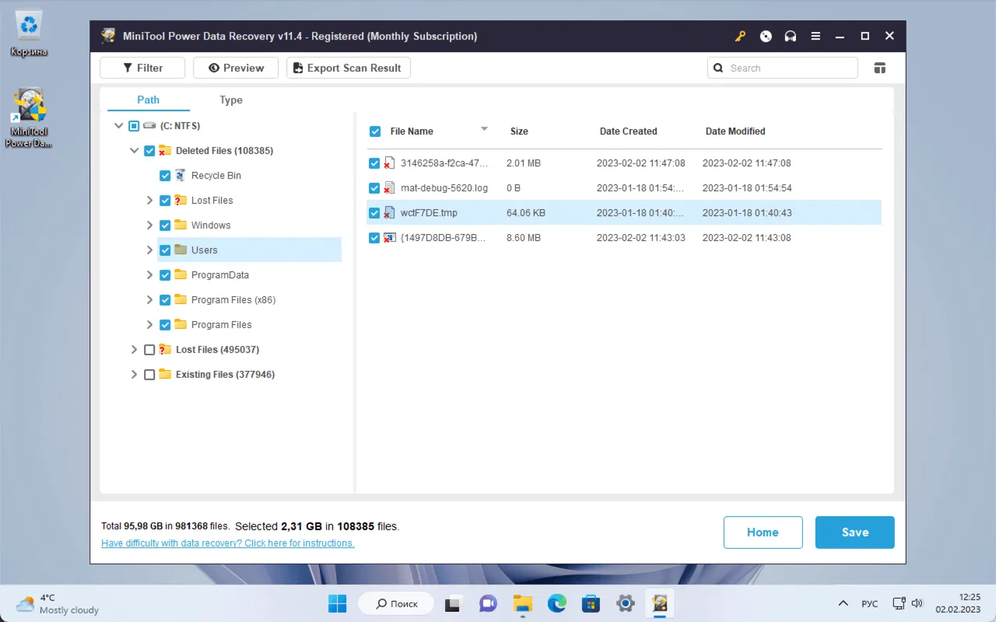The height and width of the screenshot is (622, 996).
Task: Toggle the panel layout icon beside search
Action: tap(880, 68)
